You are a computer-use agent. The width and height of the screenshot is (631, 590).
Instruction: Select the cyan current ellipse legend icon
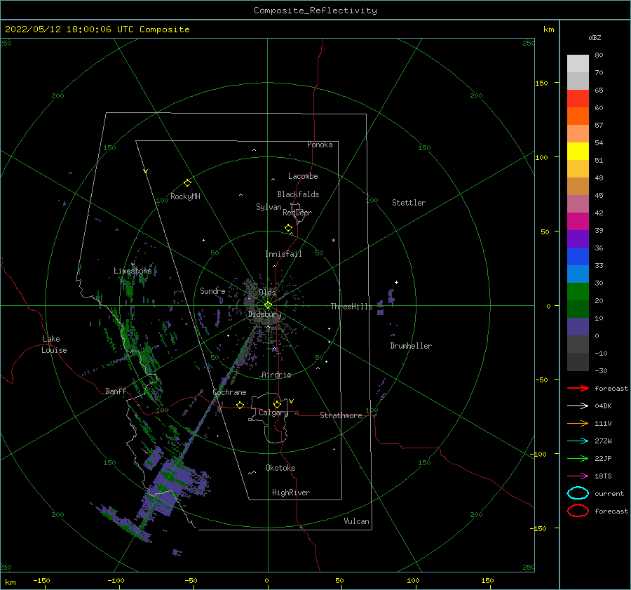click(578, 493)
